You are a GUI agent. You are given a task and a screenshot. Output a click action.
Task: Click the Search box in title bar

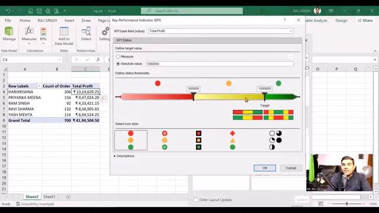[x=192, y=11]
